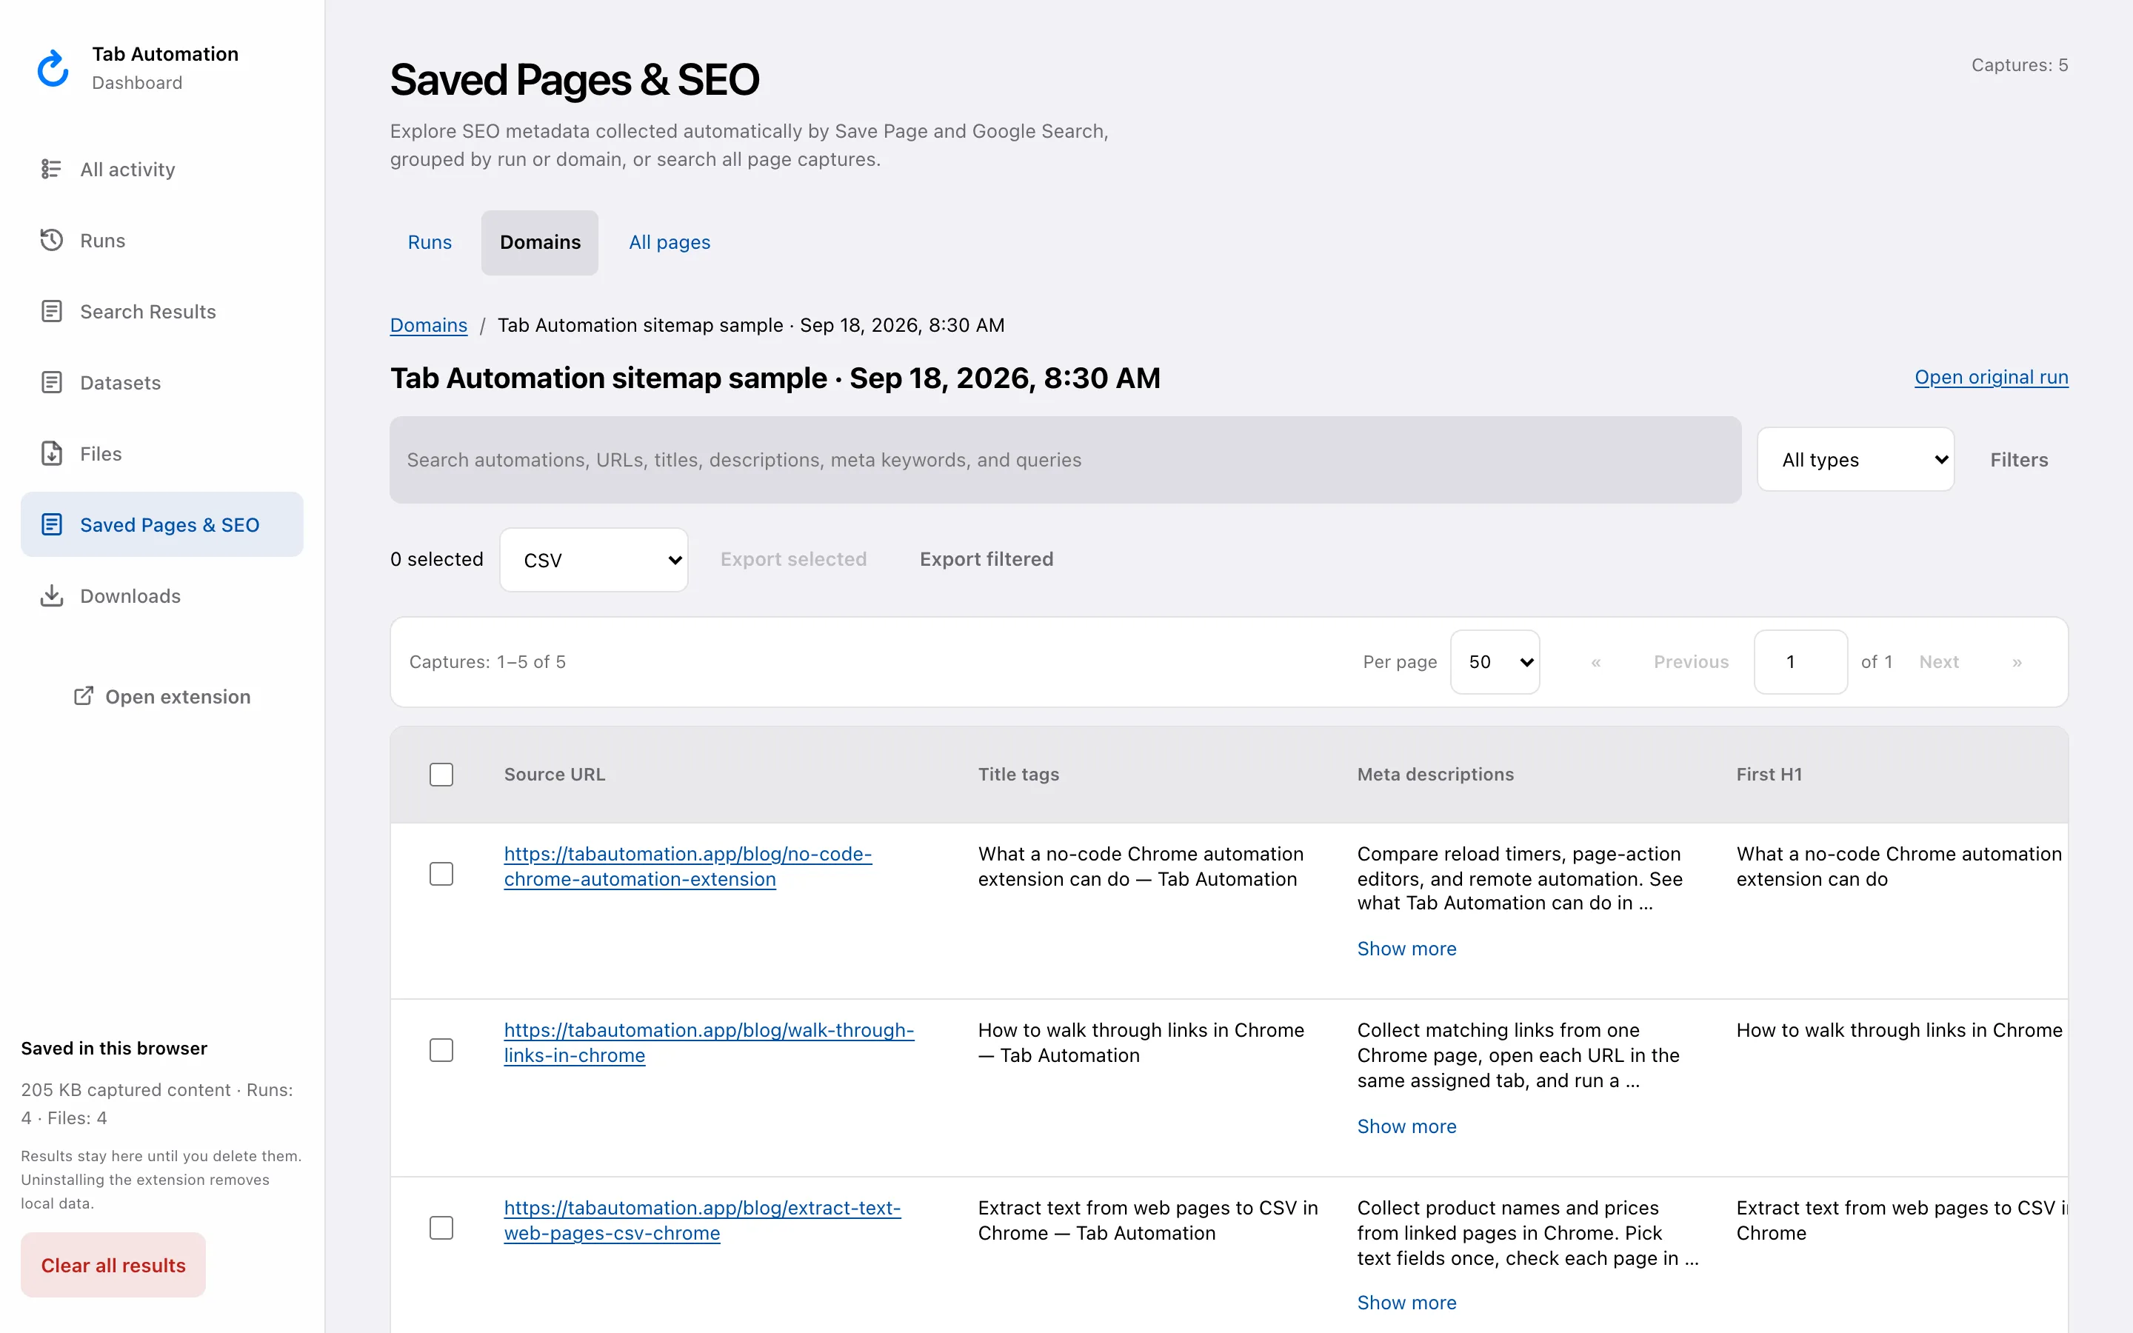
Task: Select the Domains tab
Action: click(x=541, y=242)
